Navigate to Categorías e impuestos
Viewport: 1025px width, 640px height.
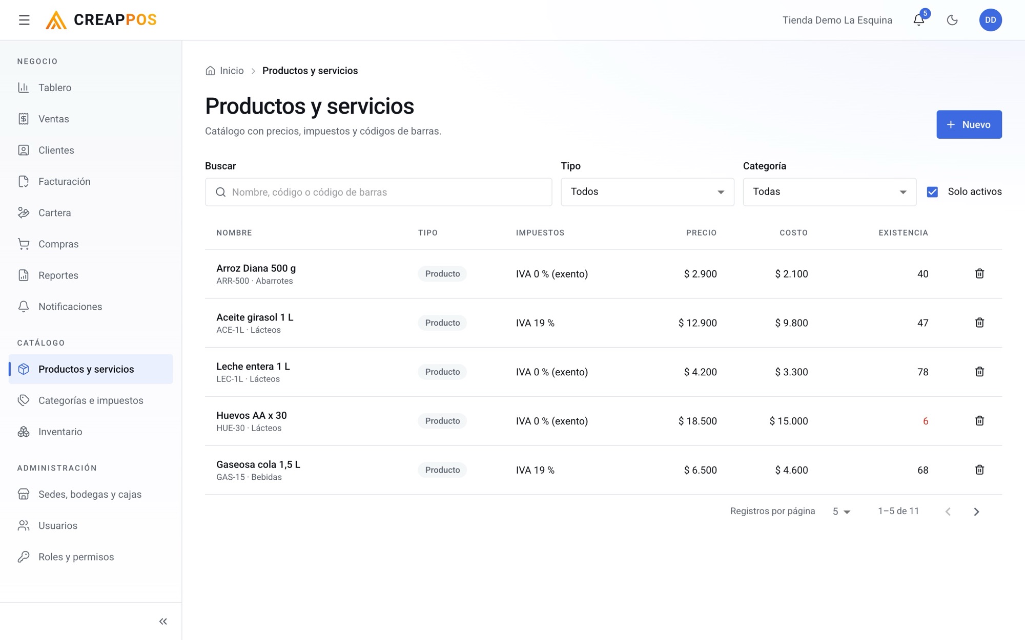tap(91, 400)
